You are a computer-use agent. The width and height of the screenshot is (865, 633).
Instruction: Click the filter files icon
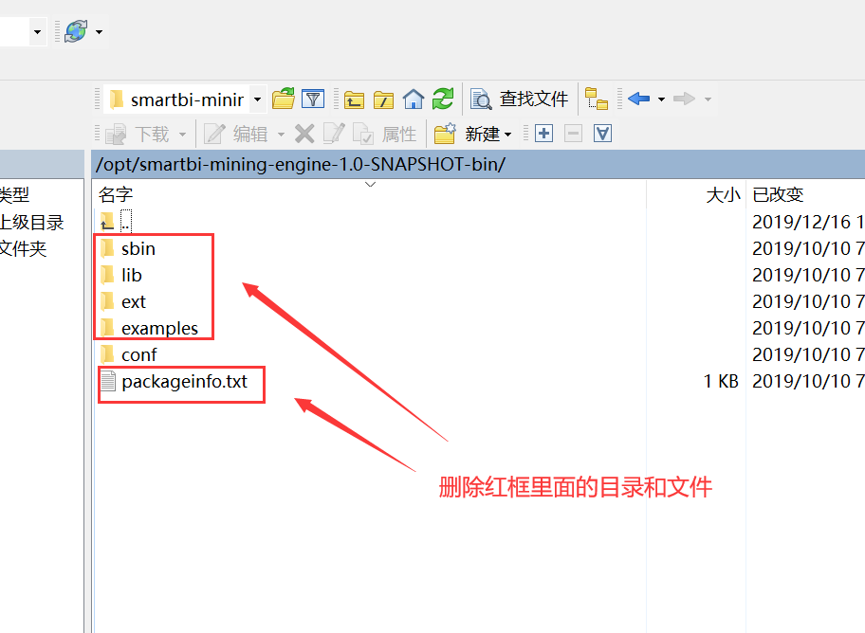(313, 99)
